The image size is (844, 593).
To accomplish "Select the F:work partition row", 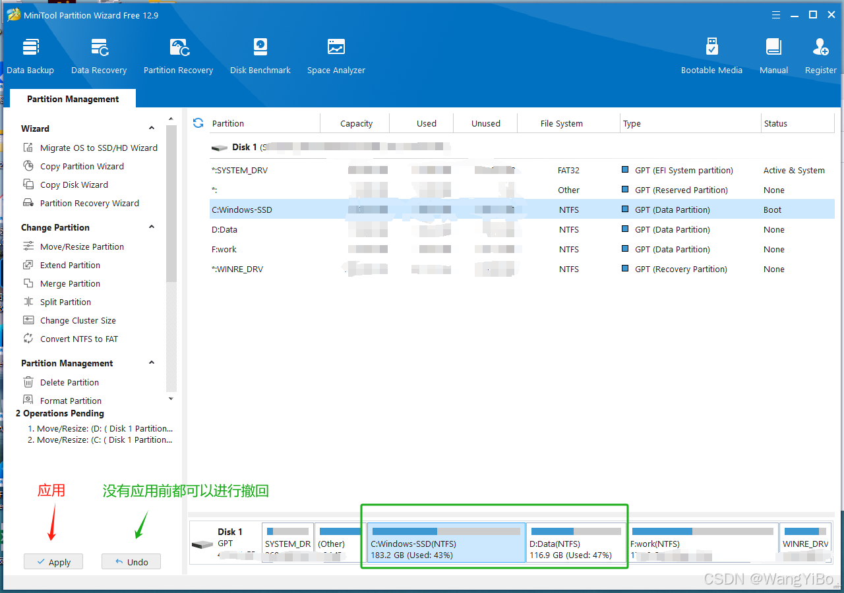I will 522,249.
